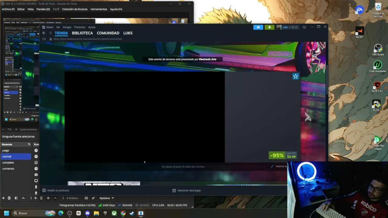This screenshot has width=388, height=218.
Task: Select the 'juego' scene in OBS
Action: (16, 150)
